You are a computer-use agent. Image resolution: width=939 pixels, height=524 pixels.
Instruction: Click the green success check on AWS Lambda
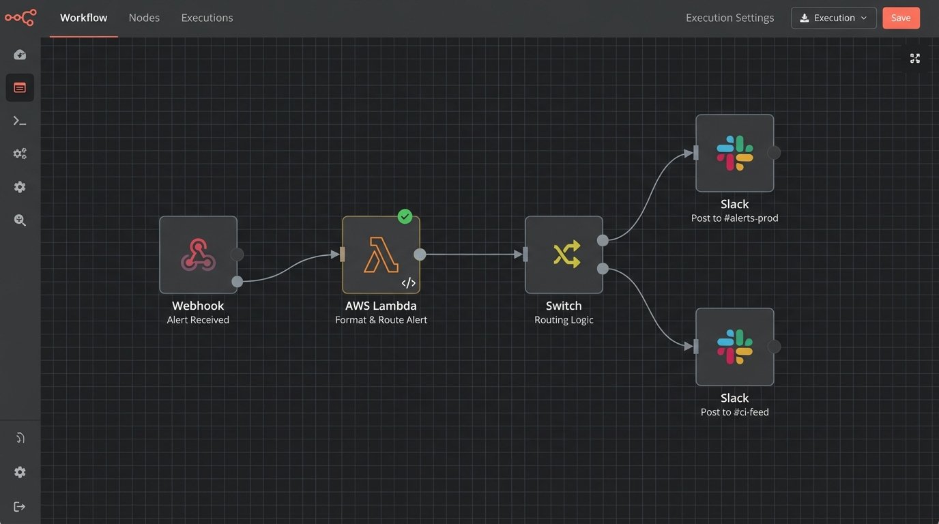(x=404, y=217)
